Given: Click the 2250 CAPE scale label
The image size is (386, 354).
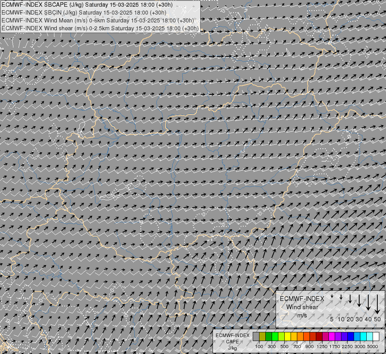Looking at the screenshot, I should [x=347, y=347].
